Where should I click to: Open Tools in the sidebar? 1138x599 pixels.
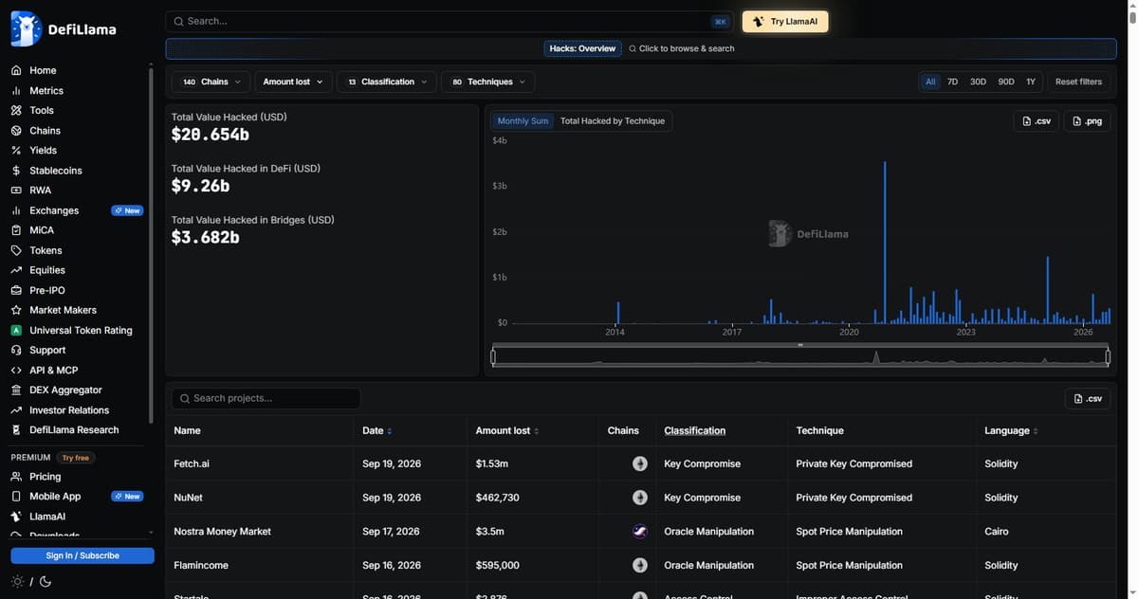click(x=42, y=111)
